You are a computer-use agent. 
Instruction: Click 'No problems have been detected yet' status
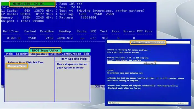[125, 73]
